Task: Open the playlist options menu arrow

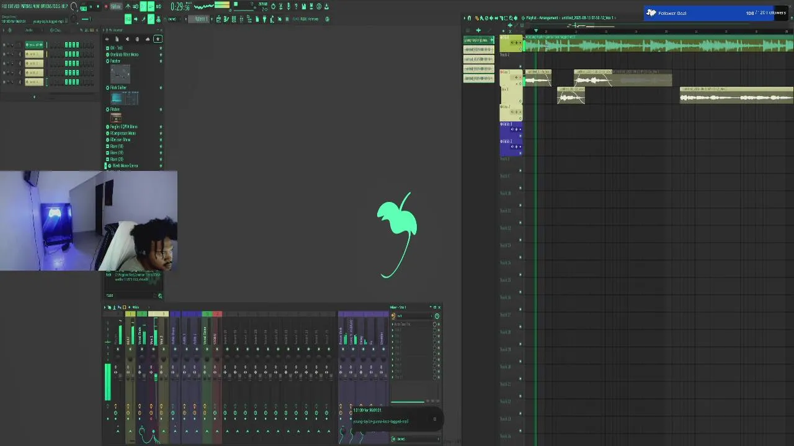Action: click(465, 18)
